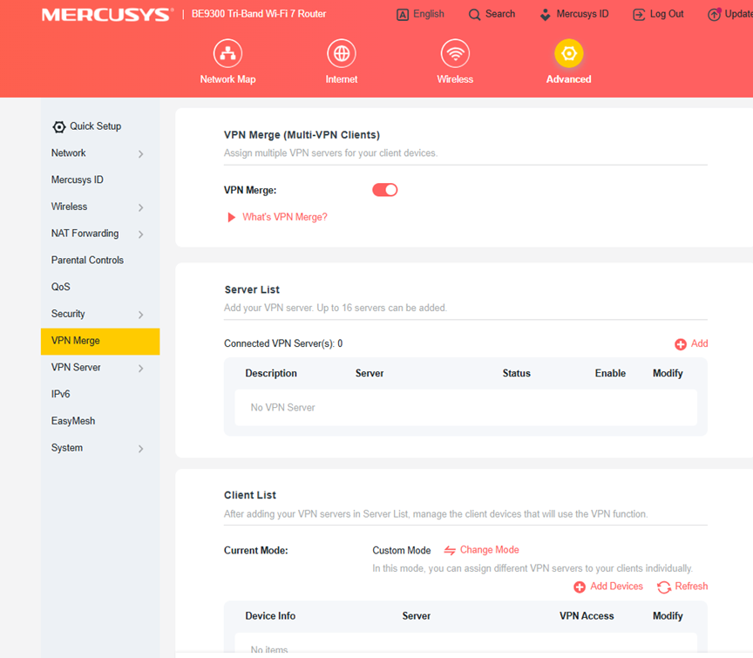Viewport: 753px width, 658px height.
Task: Click the Add server link text
Action: point(699,343)
